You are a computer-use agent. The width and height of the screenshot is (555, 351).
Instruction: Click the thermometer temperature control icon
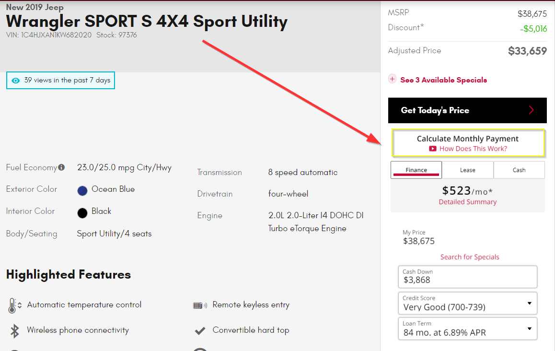click(14, 305)
